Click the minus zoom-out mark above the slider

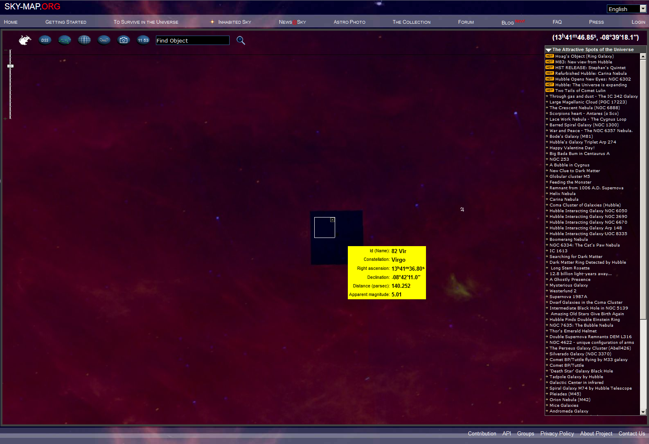6,50
